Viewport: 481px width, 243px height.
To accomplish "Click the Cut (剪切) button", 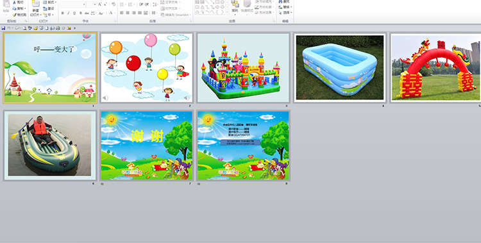I will pos(18,2).
